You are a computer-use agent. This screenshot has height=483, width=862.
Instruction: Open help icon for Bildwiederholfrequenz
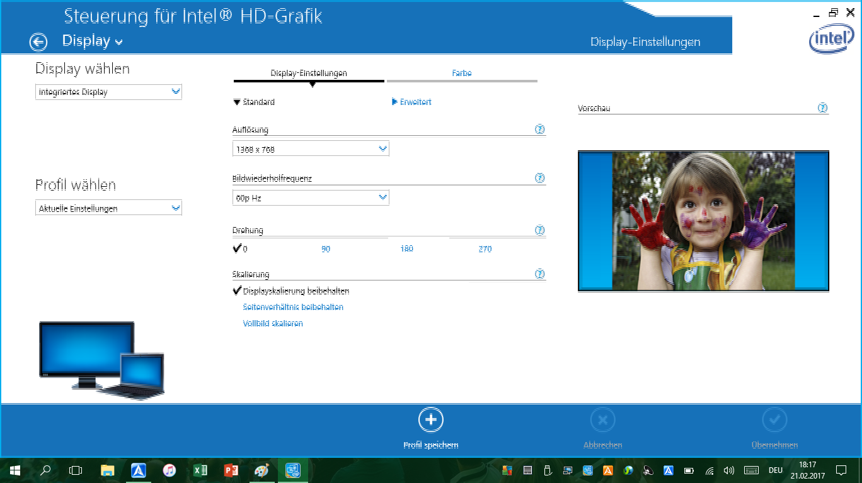tap(539, 178)
